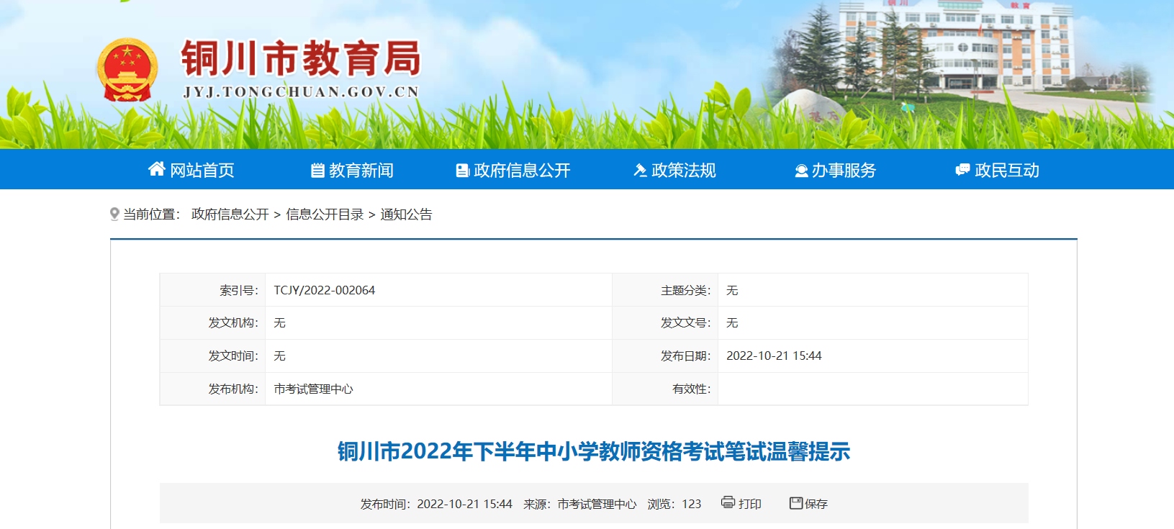Click the 发布日期 value 2022-10-21 15:44
This screenshot has height=529, width=1174.
click(774, 356)
